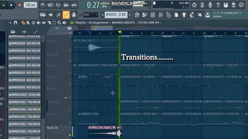Click the step editing mode icon
Image resolution: width=248 pixels, height=139 pixels.
click(x=58, y=15)
